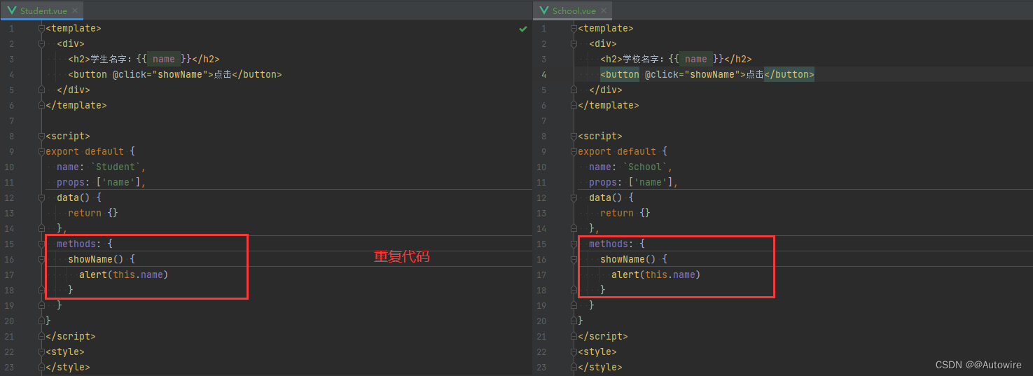
Task: Click alert(this.name) in Student.vue
Action: (124, 275)
